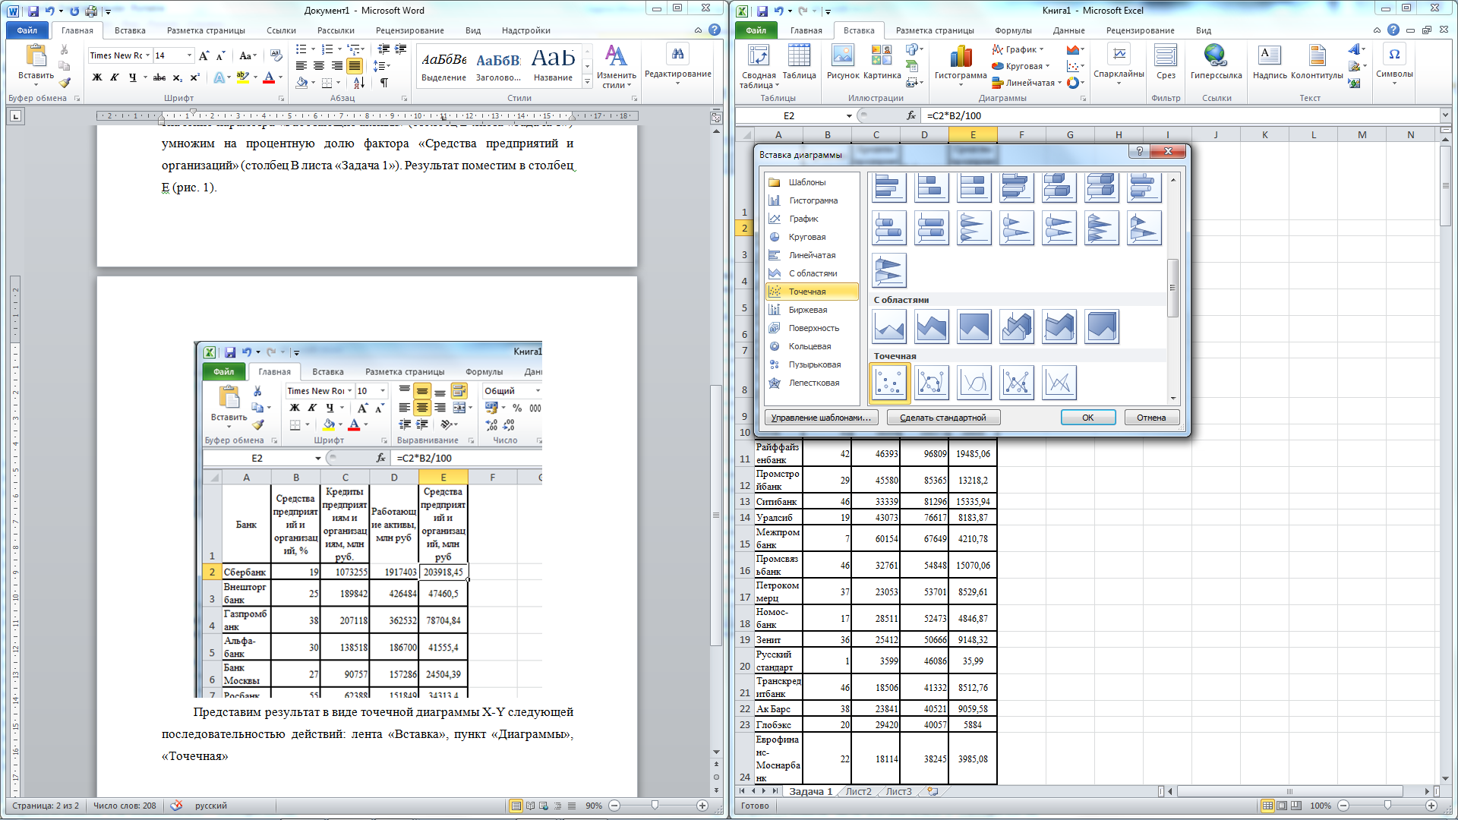Click Excel zoom in plus button
The width and height of the screenshot is (1458, 820).
pos(1431,806)
